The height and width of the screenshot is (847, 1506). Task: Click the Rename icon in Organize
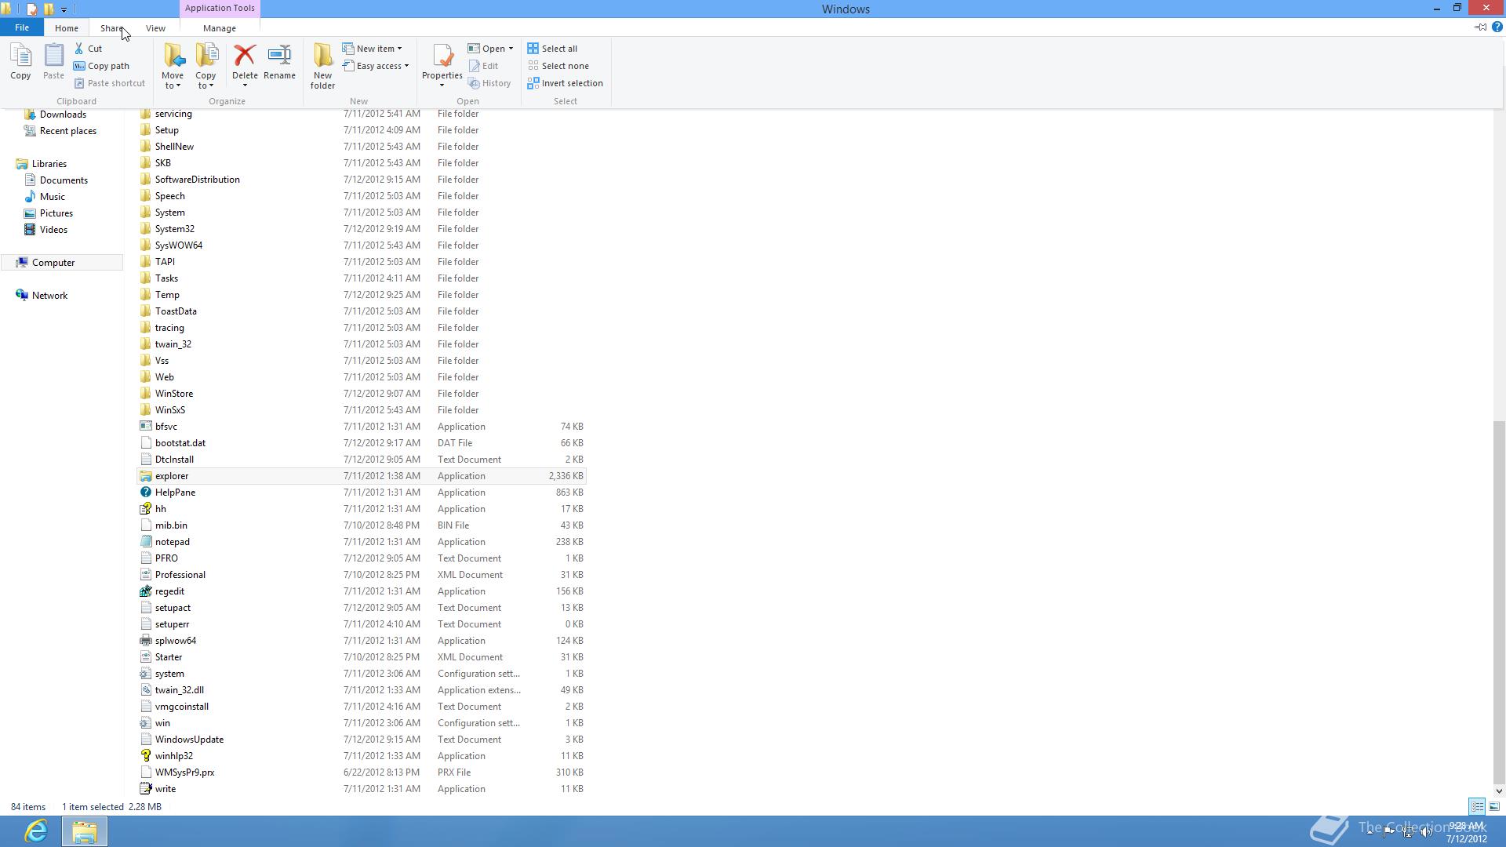[279, 56]
